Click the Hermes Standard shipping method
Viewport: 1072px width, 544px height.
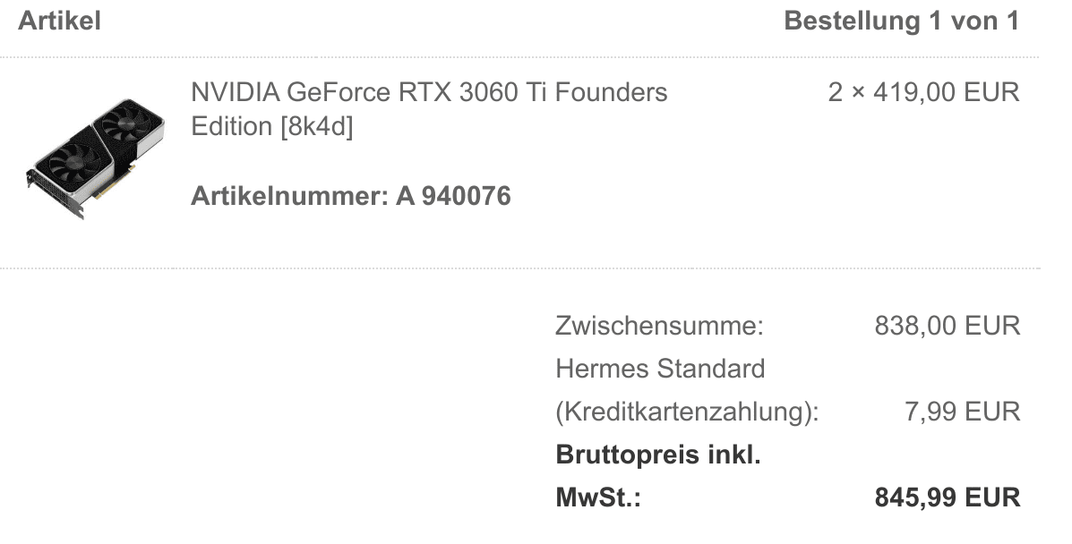660,369
